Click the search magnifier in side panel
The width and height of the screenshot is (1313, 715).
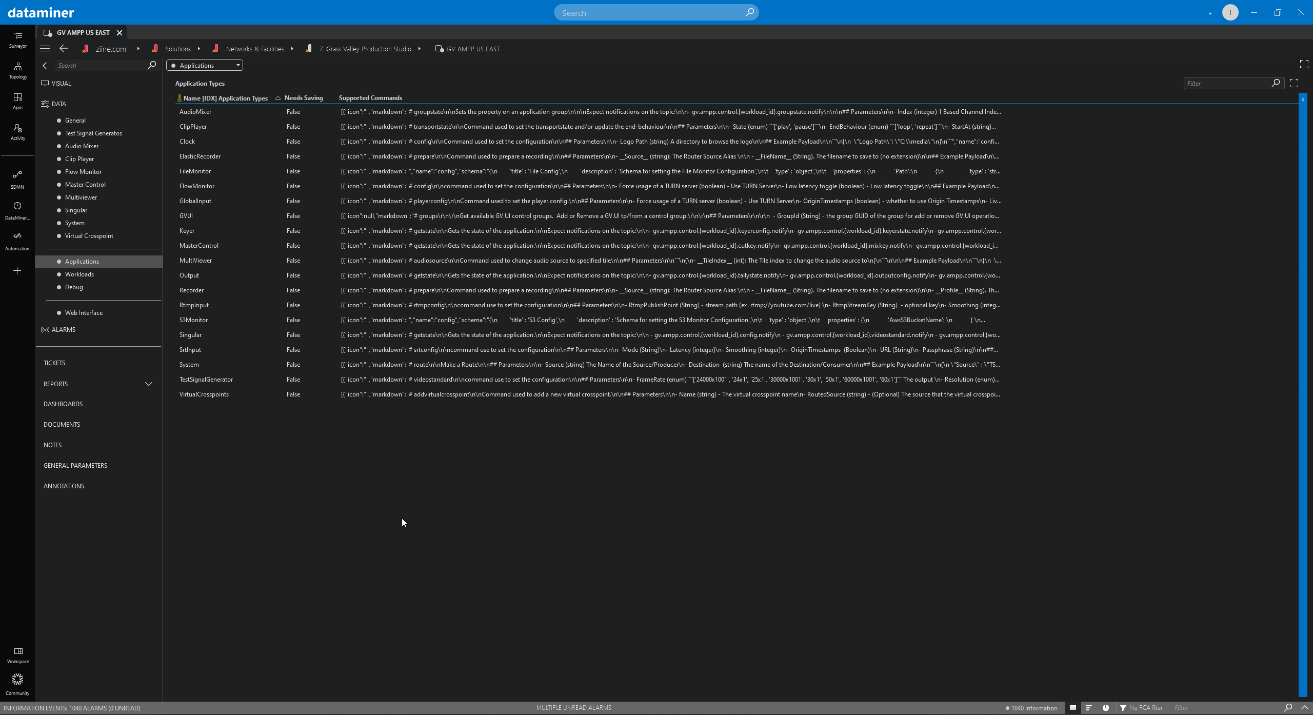pyautogui.click(x=152, y=65)
